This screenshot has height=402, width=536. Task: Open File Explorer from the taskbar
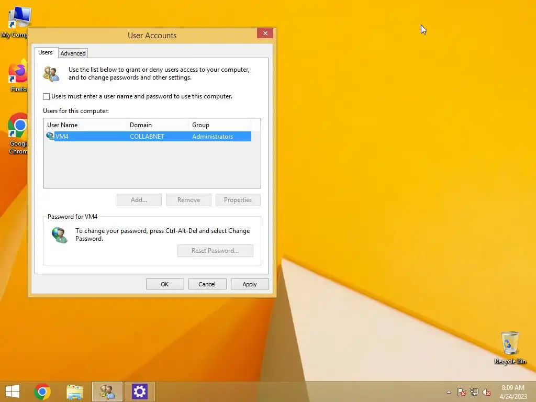point(74,392)
